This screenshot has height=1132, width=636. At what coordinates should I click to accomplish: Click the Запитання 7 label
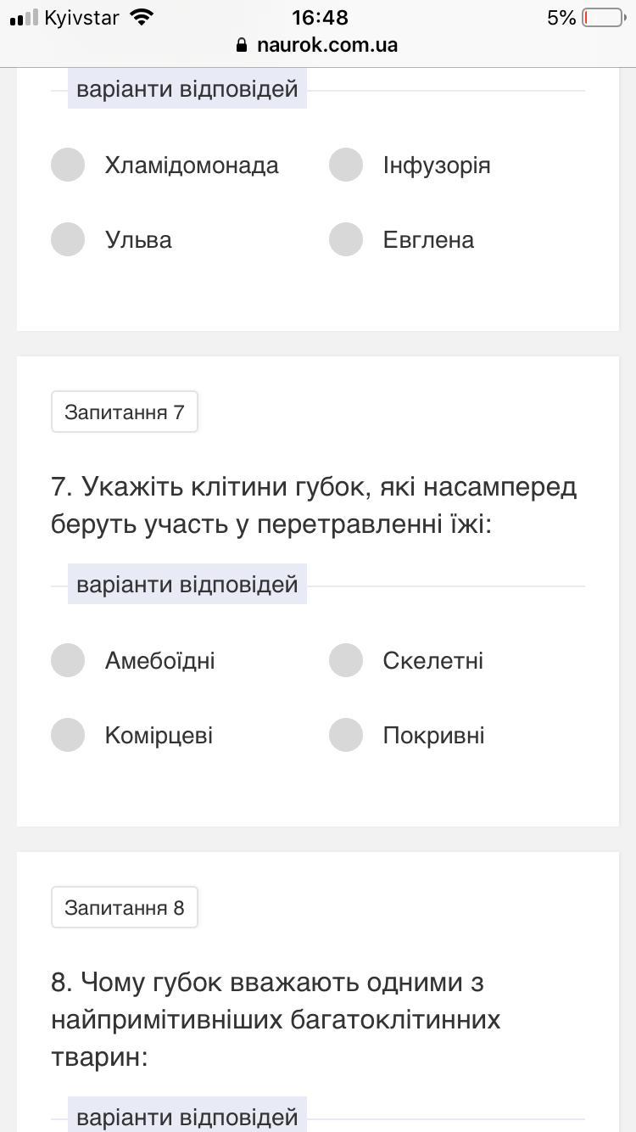[125, 412]
